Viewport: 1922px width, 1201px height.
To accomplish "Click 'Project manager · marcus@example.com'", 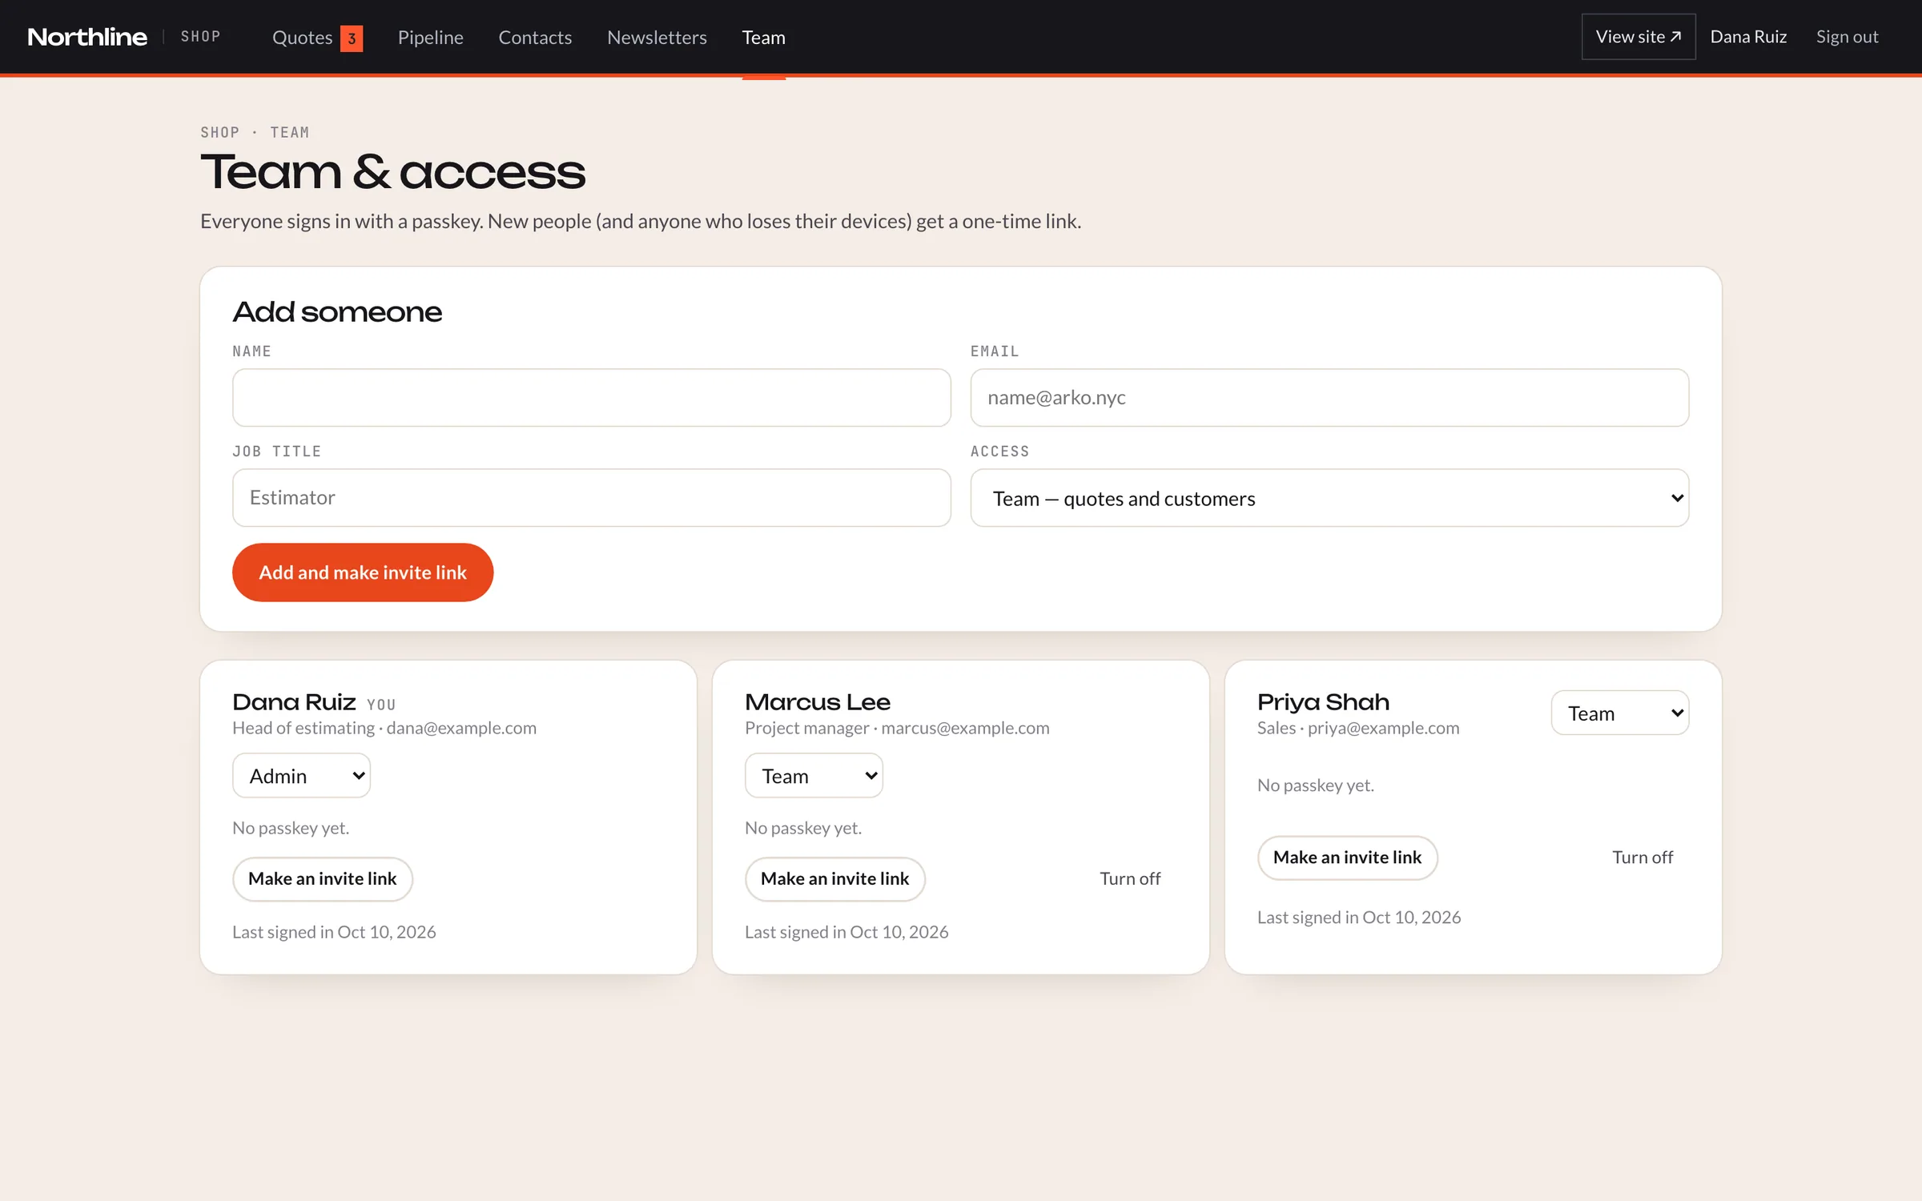I will 897,728.
